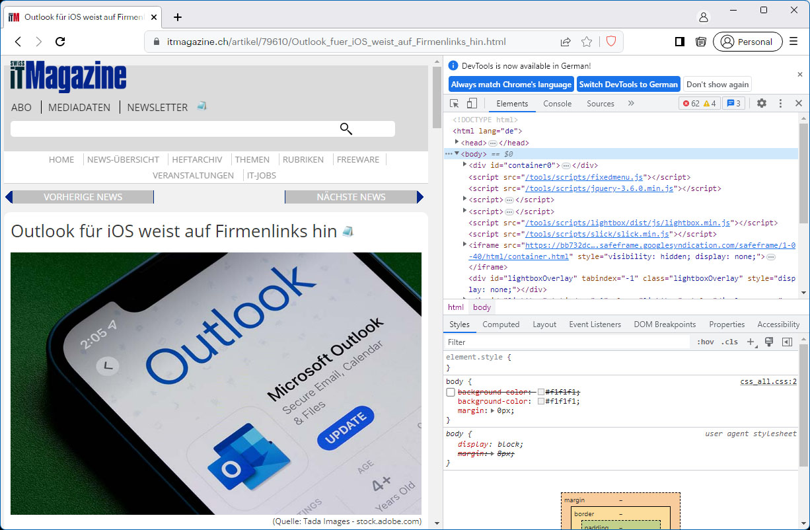Show more DevTools tabs chevron
This screenshot has width=810, height=530.
click(x=631, y=103)
